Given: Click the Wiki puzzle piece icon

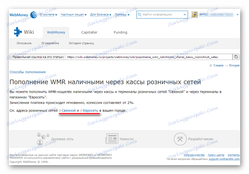Looking at the screenshot, I should (18, 32).
